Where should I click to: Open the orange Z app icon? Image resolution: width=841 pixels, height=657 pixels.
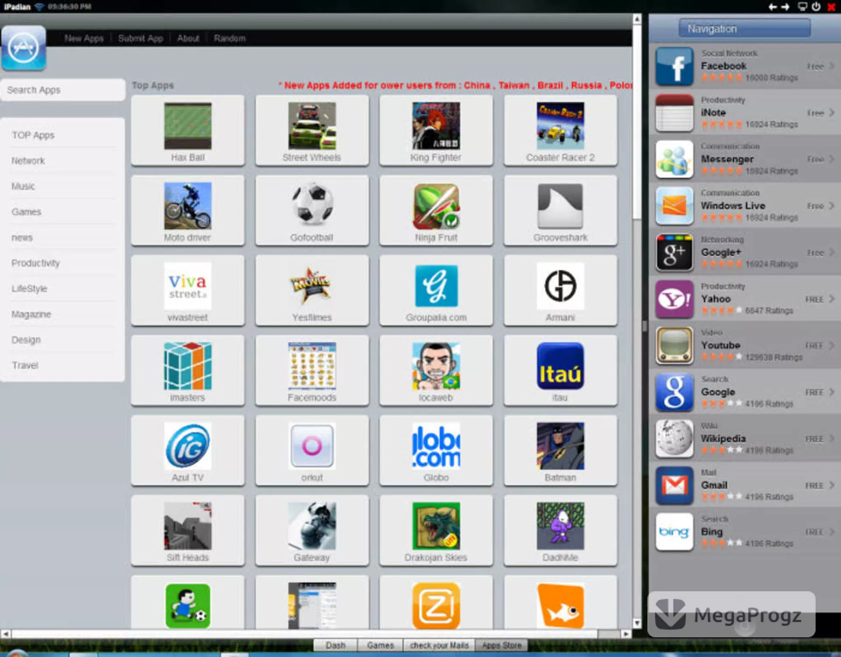tap(436, 606)
